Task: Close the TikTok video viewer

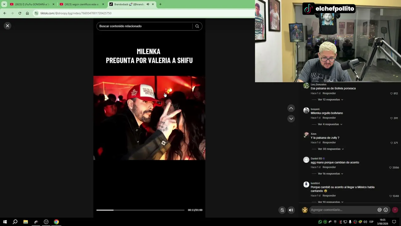Action: (x=8, y=26)
